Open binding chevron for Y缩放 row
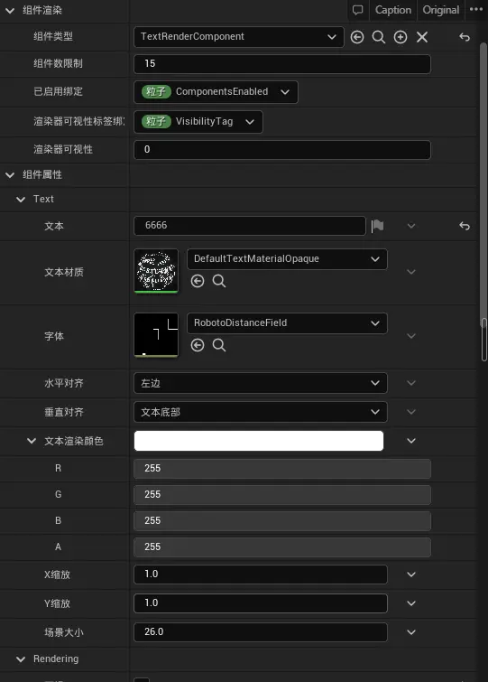Image resolution: width=488 pixels, height=682 pixels. (411, 603)
